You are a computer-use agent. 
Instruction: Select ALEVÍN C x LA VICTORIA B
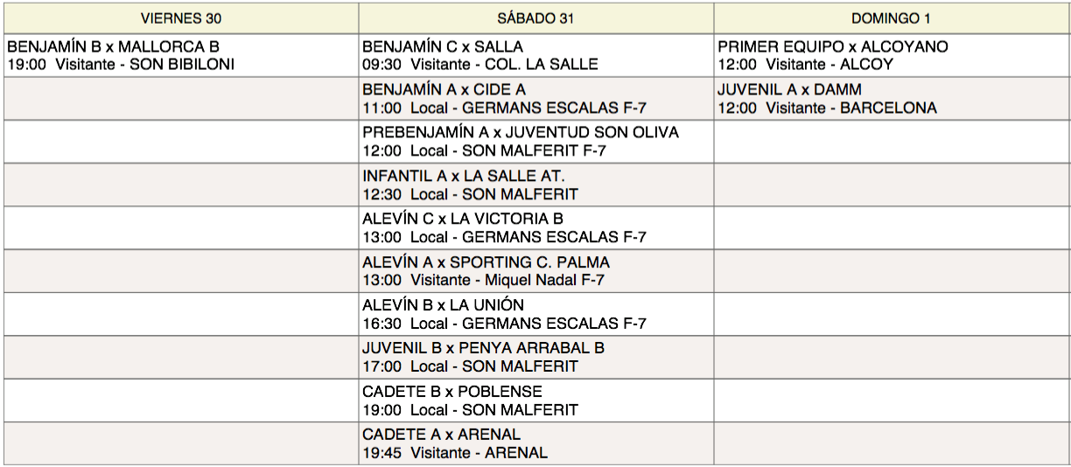[463, 220]
